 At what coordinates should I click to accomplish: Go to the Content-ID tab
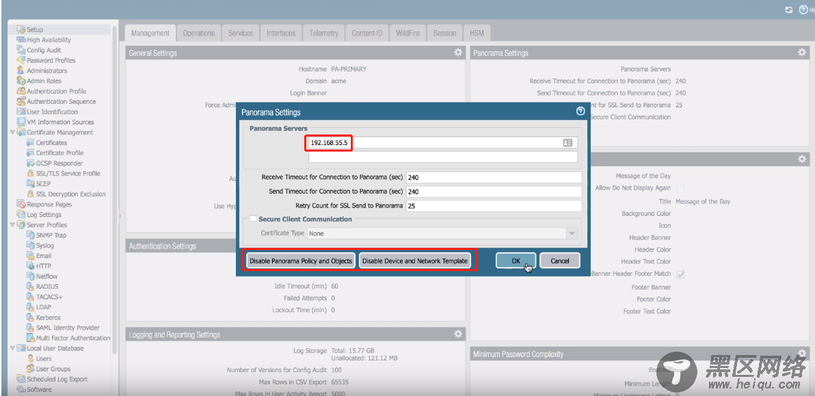click(367, 33)
